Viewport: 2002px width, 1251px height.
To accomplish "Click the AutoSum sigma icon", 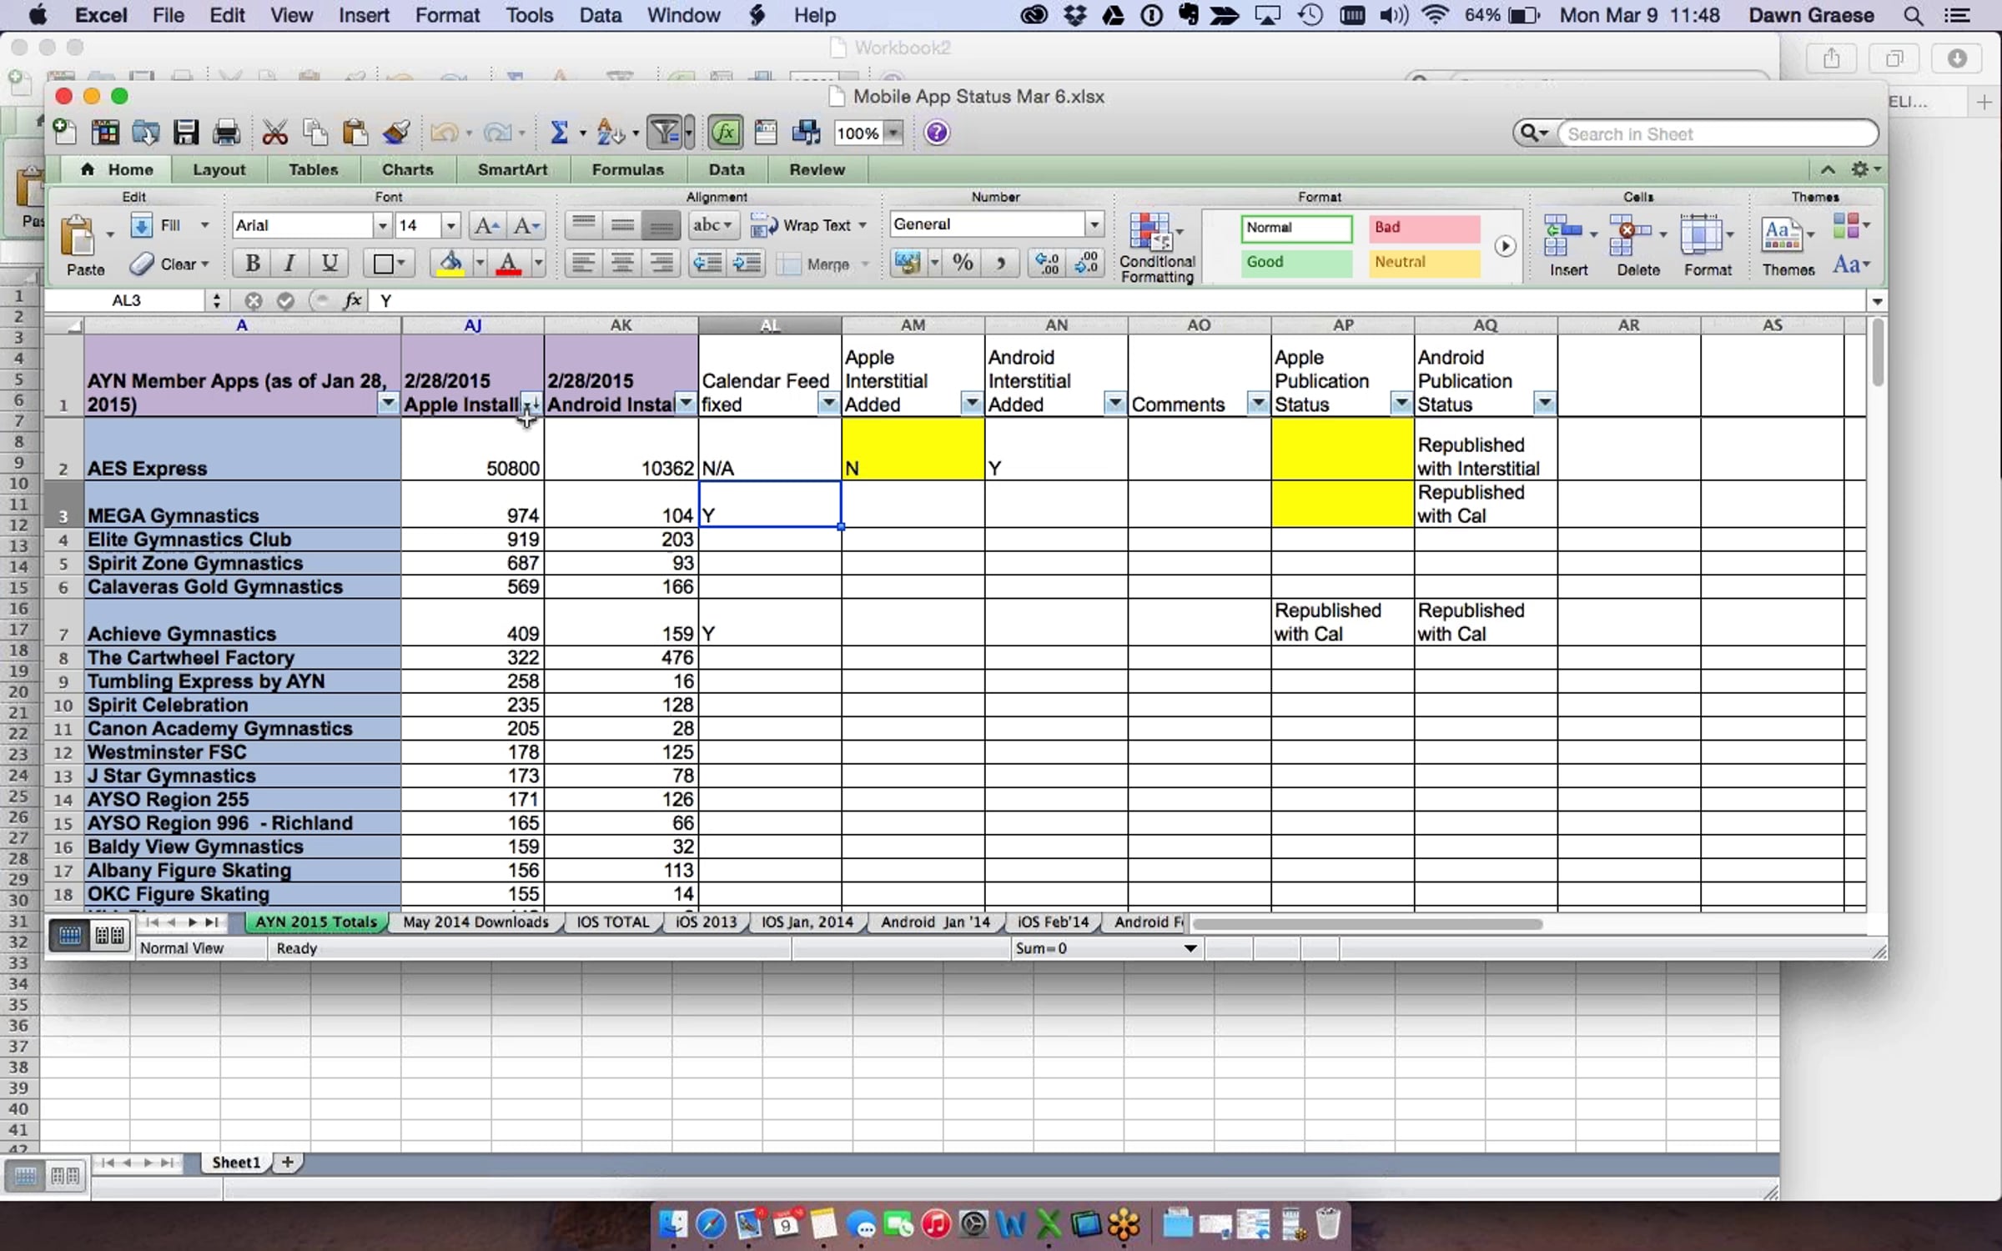I will click(x=559, y=133).
